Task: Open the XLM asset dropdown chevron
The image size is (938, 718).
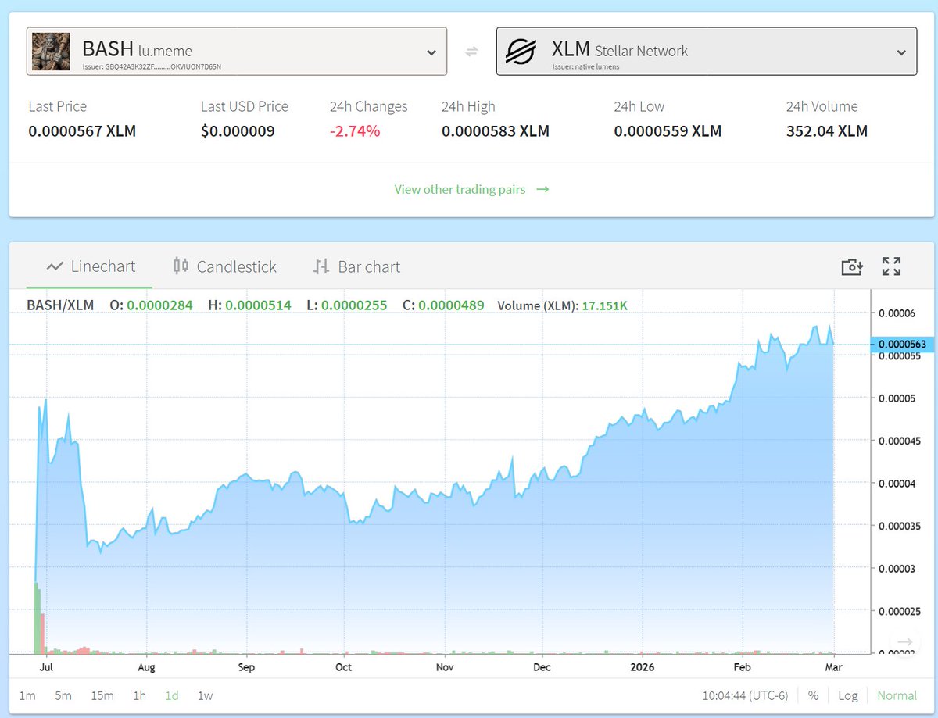Action: 901,52
